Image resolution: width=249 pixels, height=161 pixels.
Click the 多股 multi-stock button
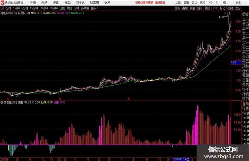pos(192,8)
